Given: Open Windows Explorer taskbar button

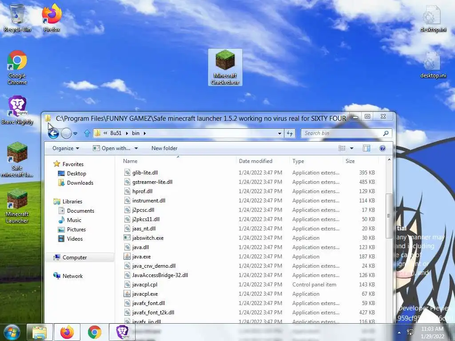Looking at the screenshot, I should [x=40, y=332].
